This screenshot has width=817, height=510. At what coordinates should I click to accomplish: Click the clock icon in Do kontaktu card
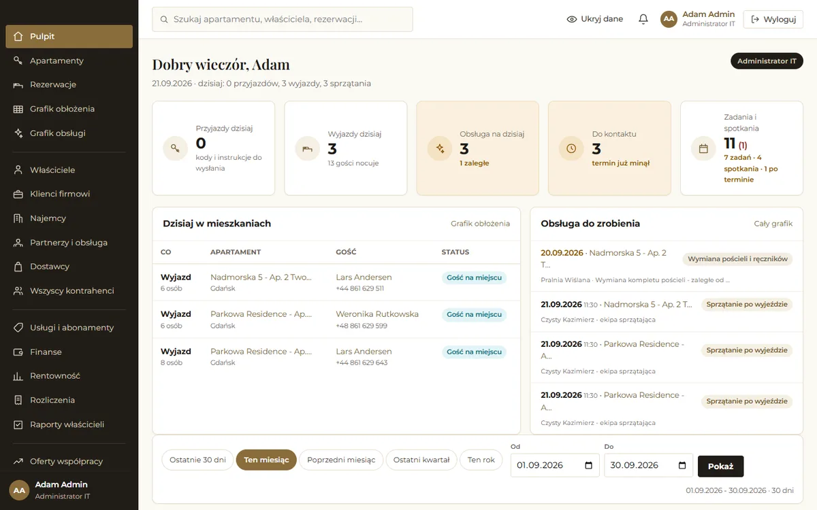tap(571, 148)
